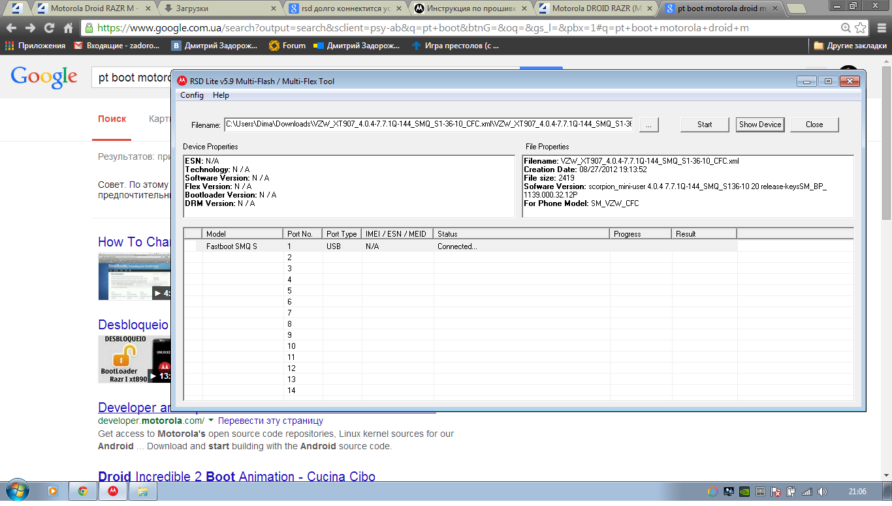
Task: Browse for file with the ... button
Action: coord(649,125)
